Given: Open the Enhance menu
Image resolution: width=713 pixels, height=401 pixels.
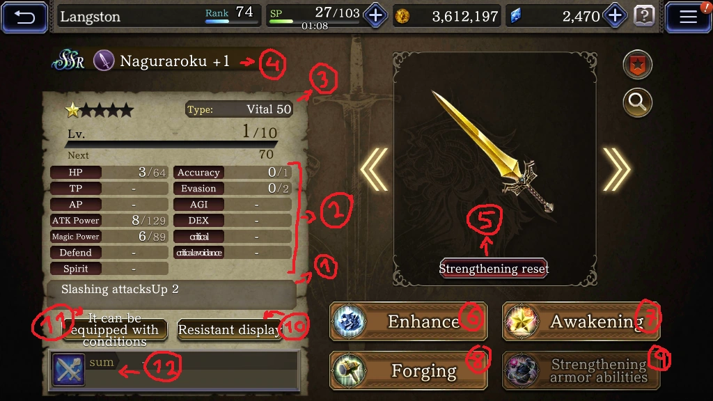Looking at the screenshot, I should pyautogui.click(x=408, y=322).
